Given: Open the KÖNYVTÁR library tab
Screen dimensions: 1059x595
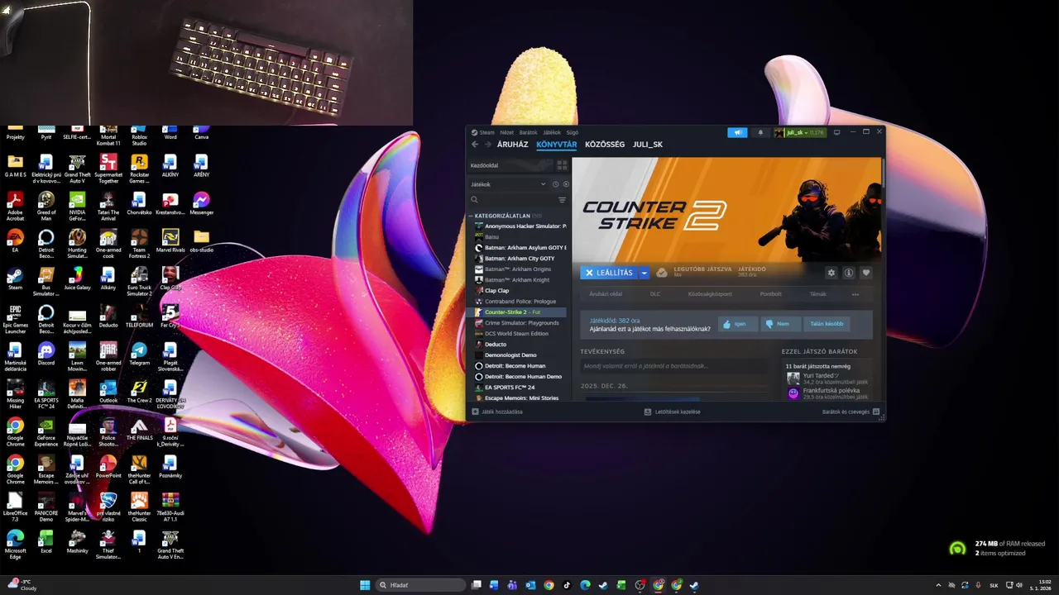Looking at the screenshot, I should coord(557,145).
